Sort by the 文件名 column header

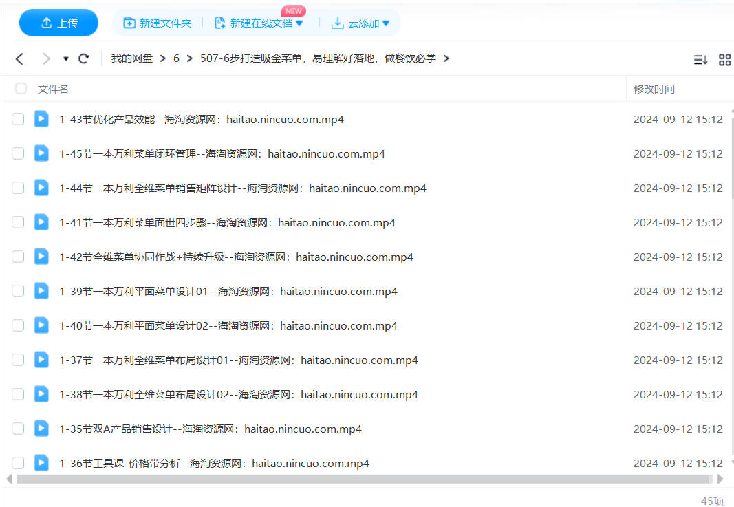coord(53,89)
